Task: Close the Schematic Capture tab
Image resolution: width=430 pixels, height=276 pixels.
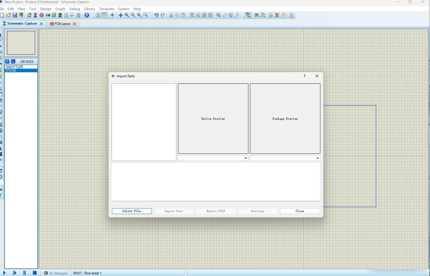Action: (x=41, y=24)
